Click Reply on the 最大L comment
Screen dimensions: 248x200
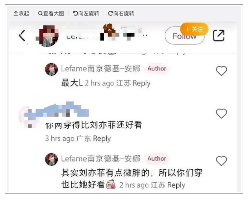pyautogui.click(x=142, y=84)
